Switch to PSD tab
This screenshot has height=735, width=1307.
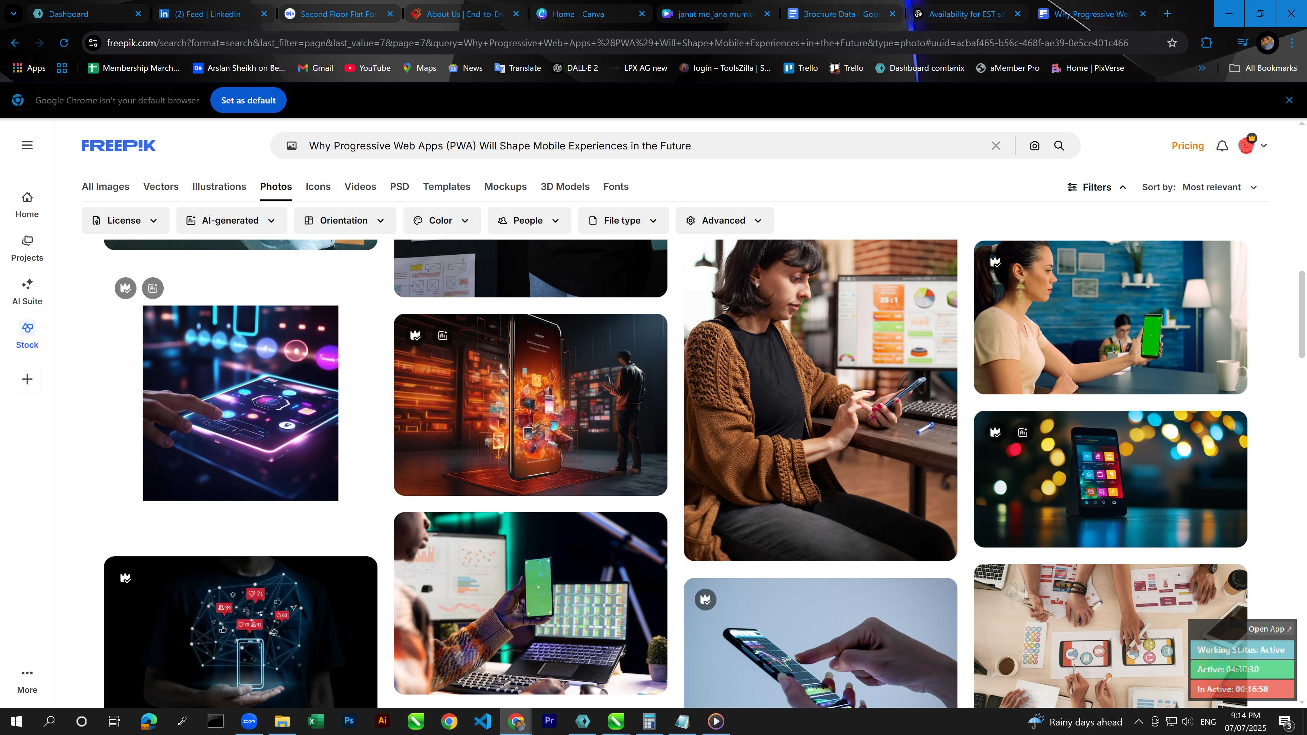(399, 186)
